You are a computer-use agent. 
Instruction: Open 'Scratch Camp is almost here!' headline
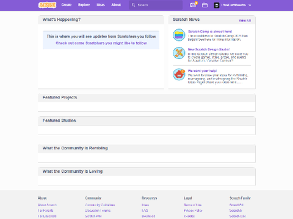(210, 32)
